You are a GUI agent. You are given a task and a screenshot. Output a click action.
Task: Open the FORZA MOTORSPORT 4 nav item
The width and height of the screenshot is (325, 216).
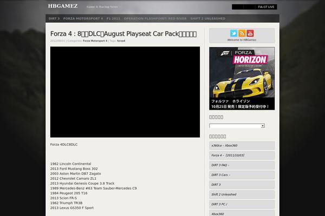pos(83,18)
